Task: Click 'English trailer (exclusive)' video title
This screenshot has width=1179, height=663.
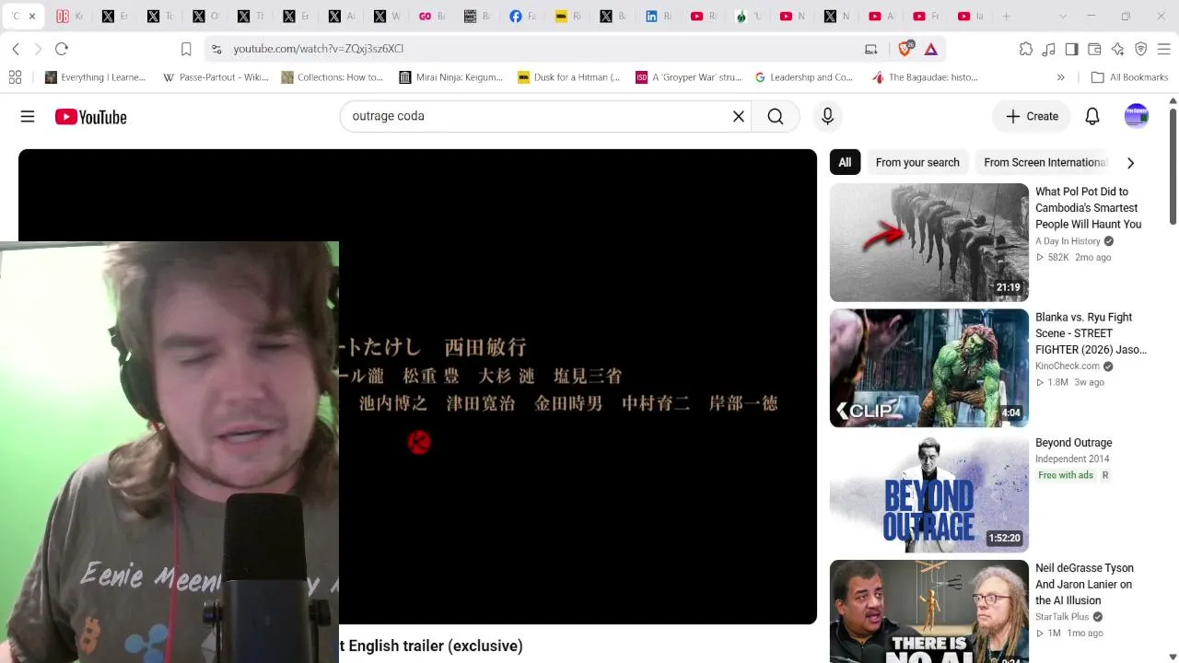Action: point(436,646)
